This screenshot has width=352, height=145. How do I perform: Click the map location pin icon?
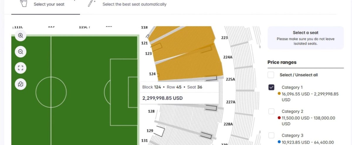click(x=21, y=84)
